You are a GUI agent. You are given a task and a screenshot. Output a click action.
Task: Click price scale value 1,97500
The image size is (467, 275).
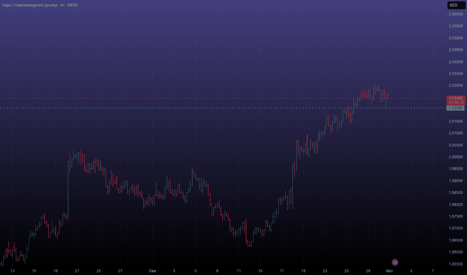pyautogui.click(x=455, y=216)
